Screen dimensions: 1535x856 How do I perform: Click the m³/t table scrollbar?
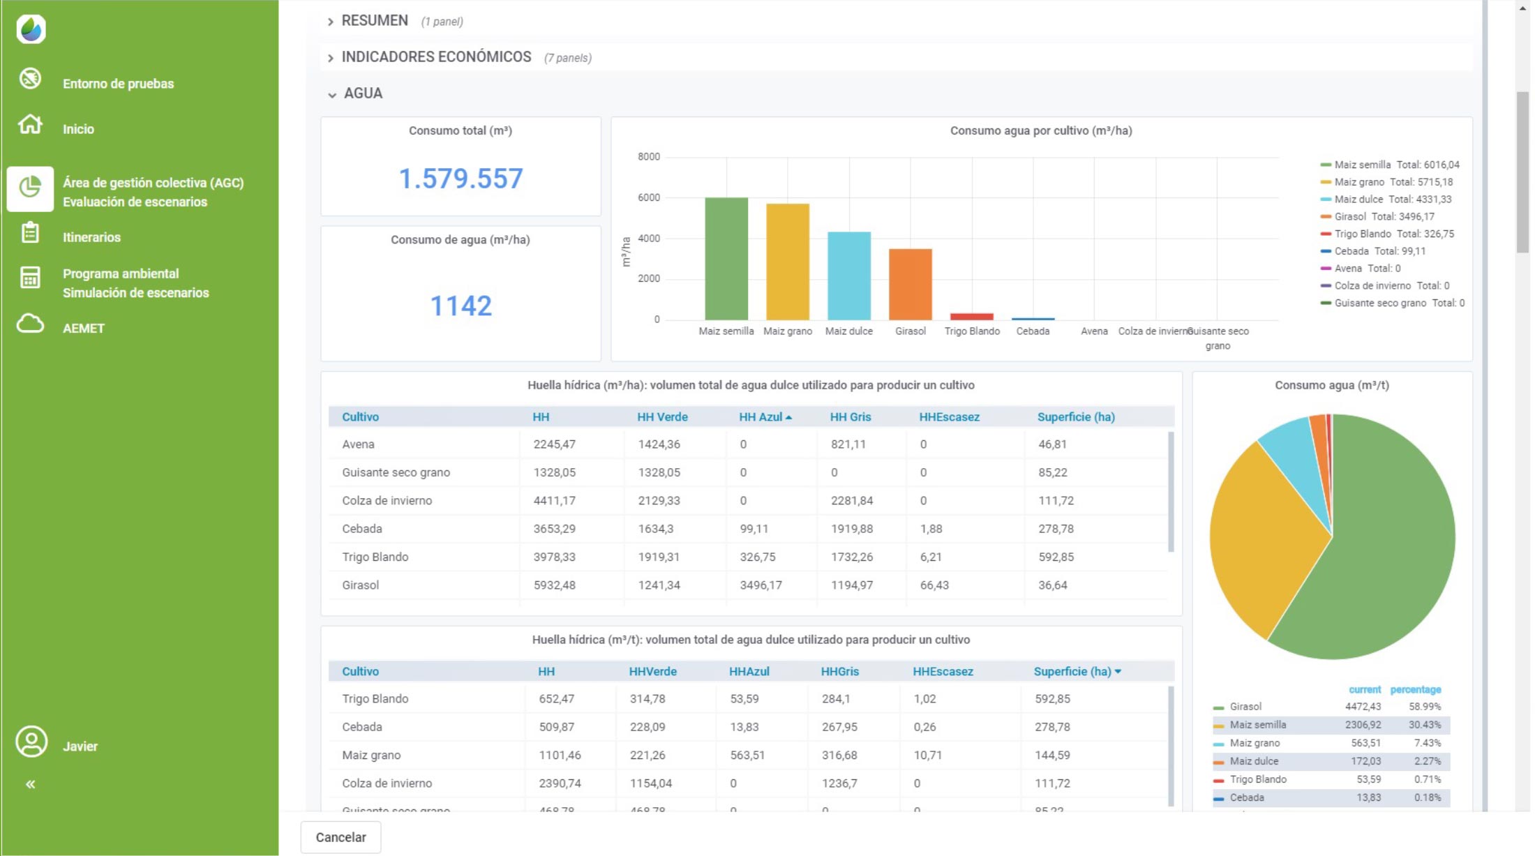(x=1171, y=746)
